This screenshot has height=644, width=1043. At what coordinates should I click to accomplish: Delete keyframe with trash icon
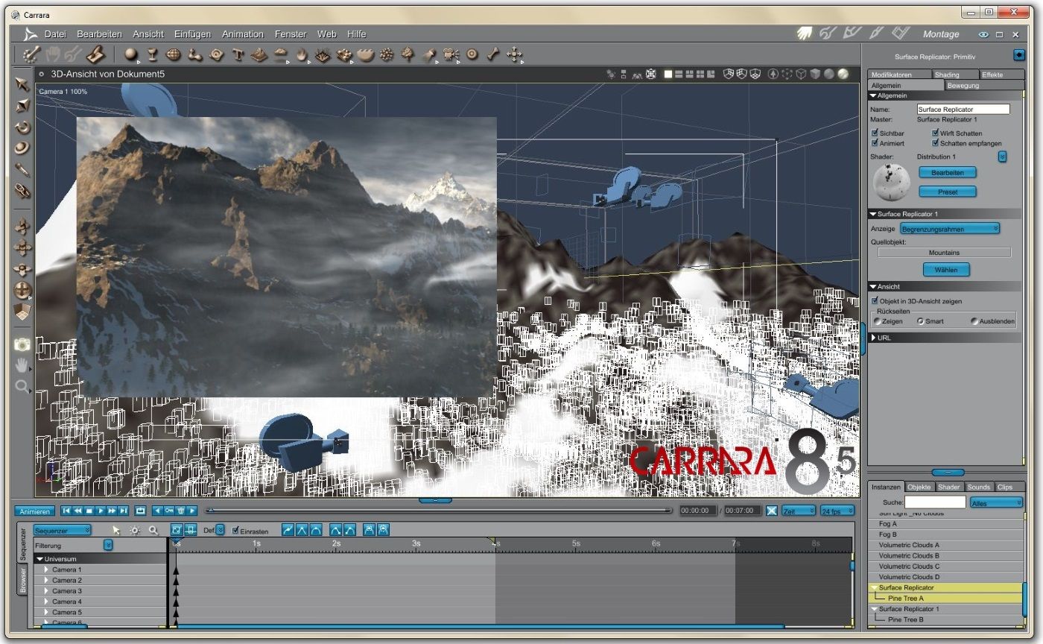180,511
